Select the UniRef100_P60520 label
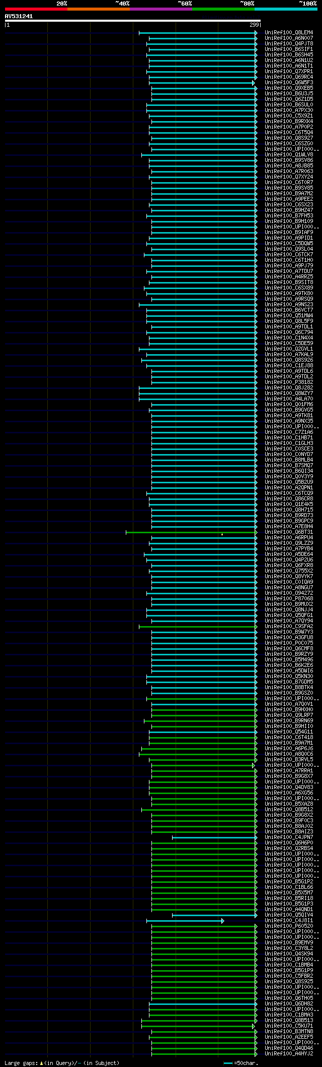This screenshot has height=1067, width=322. (289, 926)
